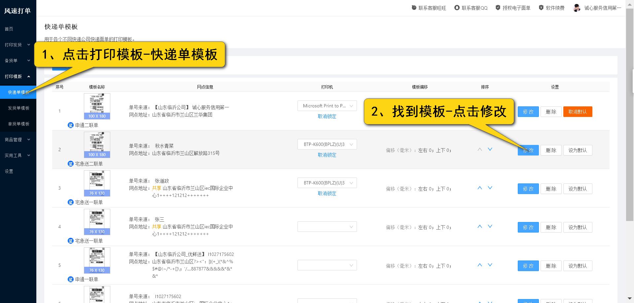This screenshot has height=303, width=634.
Task: Open the Microsoft Print printer dropdown
Action: click(x=327, y=106)
